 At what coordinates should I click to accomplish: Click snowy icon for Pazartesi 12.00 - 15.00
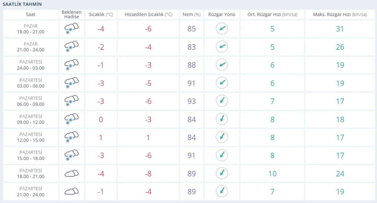pos(71,137)
